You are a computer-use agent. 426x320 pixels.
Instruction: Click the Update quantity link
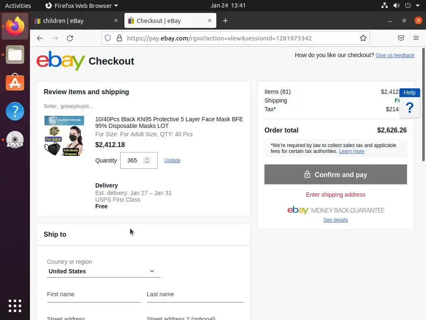pos(172,160)
